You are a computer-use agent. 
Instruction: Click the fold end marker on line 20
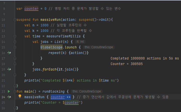coord(15,75)
